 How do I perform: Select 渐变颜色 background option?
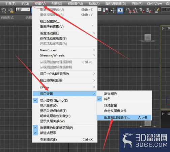[124, 94]
